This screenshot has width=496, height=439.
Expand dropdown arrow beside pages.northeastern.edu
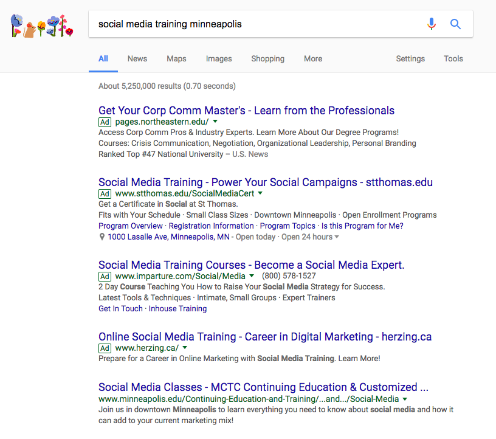click(215, 121)
